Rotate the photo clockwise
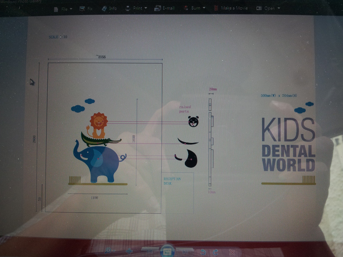This screenshot has height=257, width=343. pos(216,252)
